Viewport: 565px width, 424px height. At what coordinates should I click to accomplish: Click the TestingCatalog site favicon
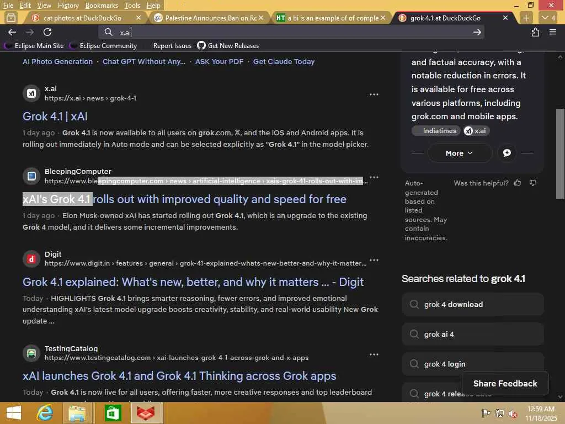click(x=31, y=353)
